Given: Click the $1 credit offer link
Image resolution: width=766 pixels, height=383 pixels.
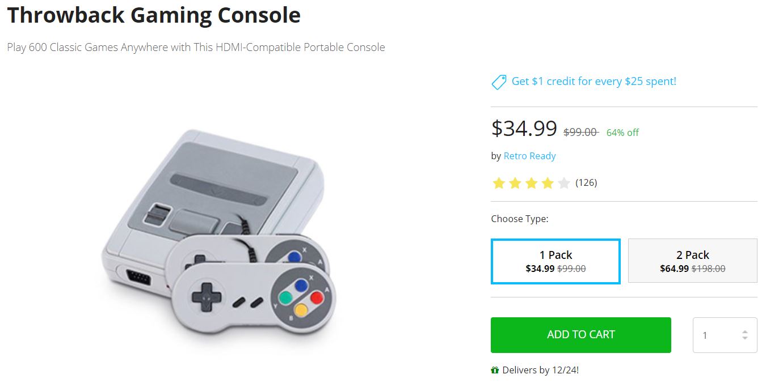Looking at the screenshot, I should [x=594, y=82].
